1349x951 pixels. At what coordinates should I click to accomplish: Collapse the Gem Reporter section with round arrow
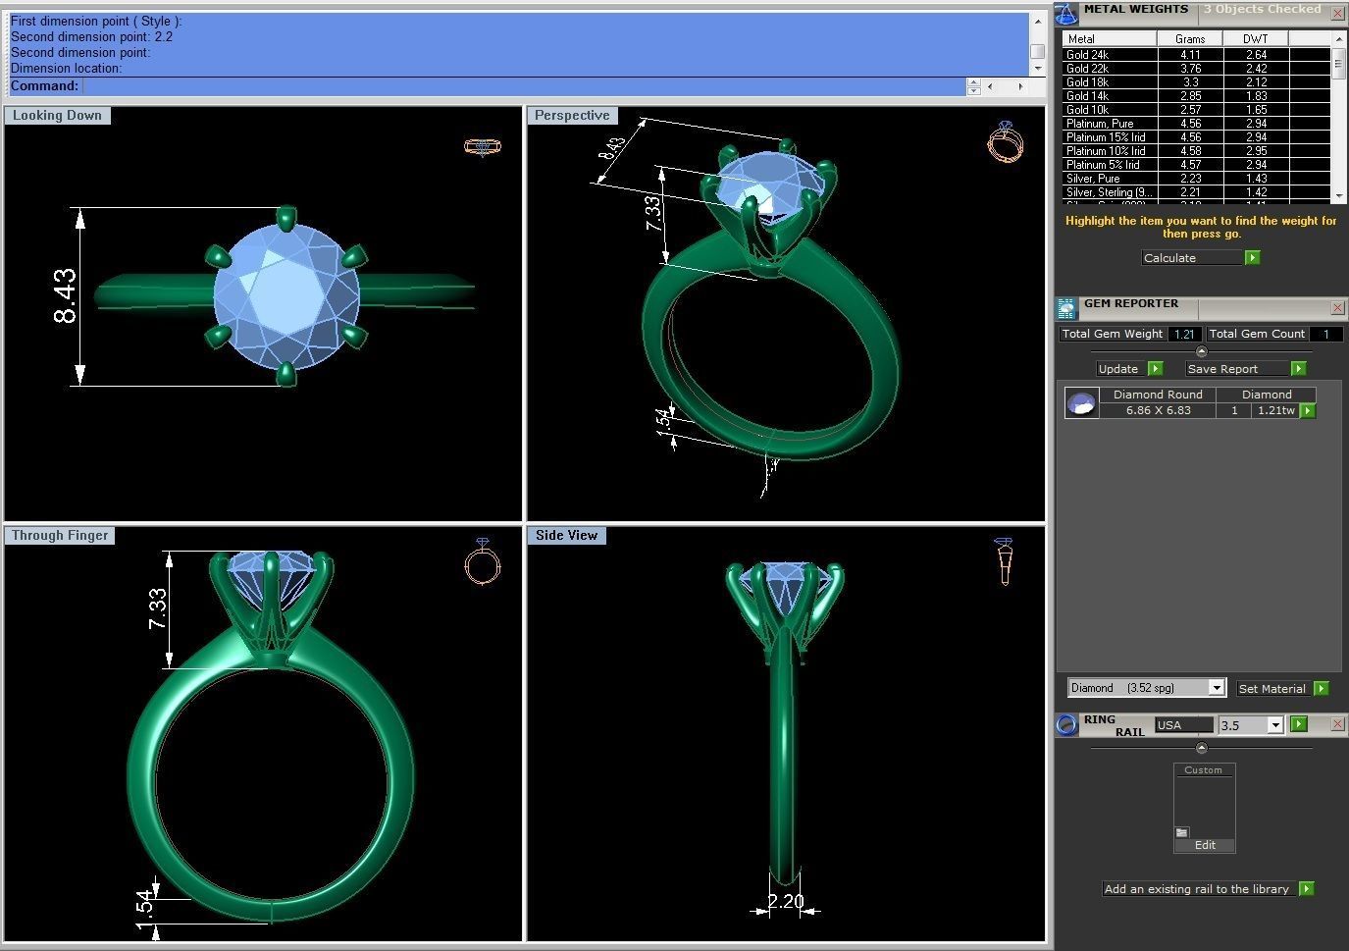(x=1202, y=351)
